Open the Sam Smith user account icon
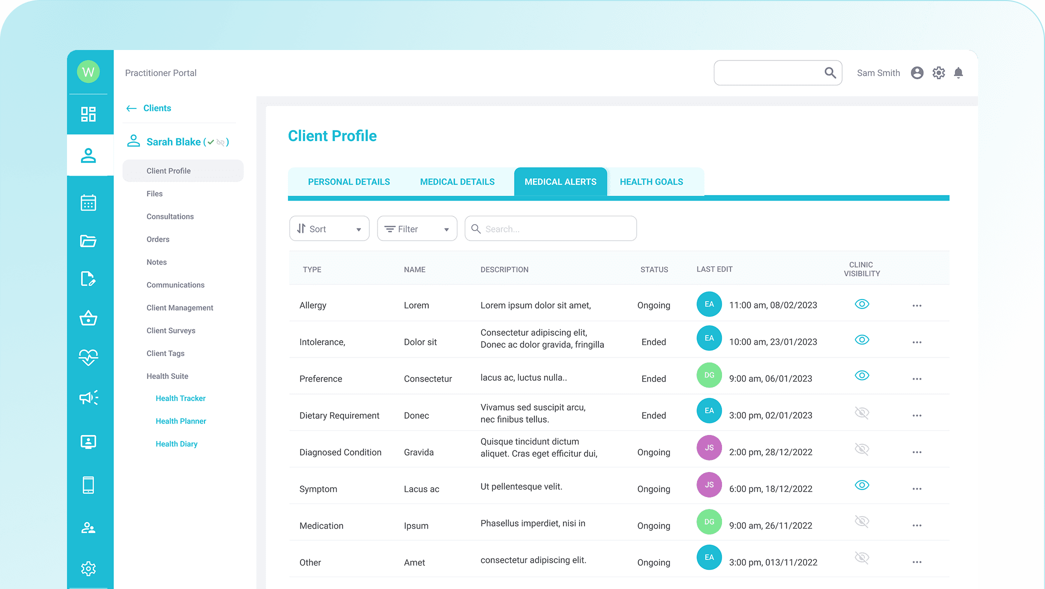This screenshot has width=1045, height=589. tap(917, 73)
